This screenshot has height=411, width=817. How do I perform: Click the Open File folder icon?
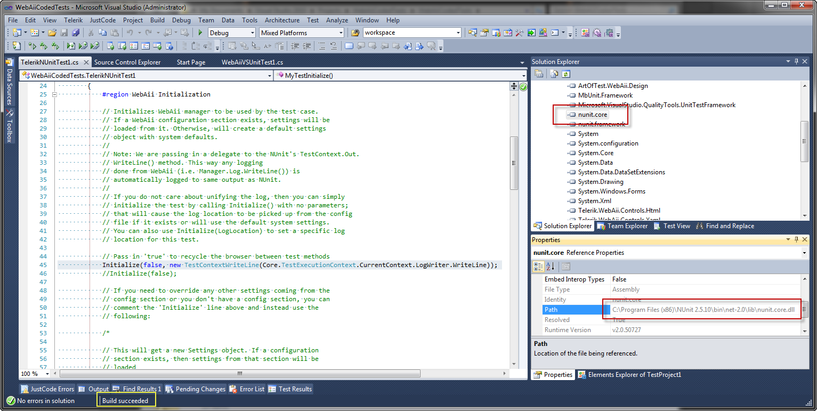52,33
